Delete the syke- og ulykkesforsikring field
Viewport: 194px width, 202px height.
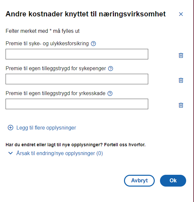181,55
